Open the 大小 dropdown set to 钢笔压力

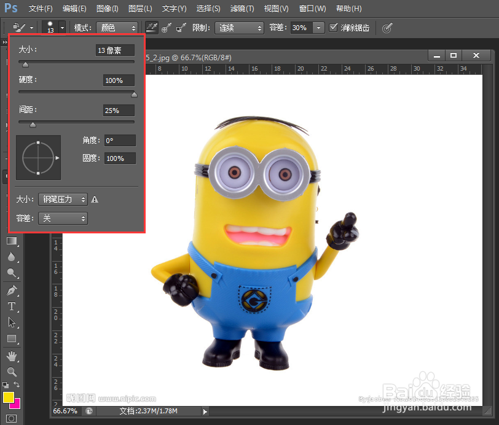63,200
